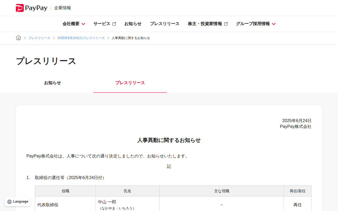Screen dimensions: 338x211
Task: Click the 再任/新任 column header
Action: click(298, 191)
